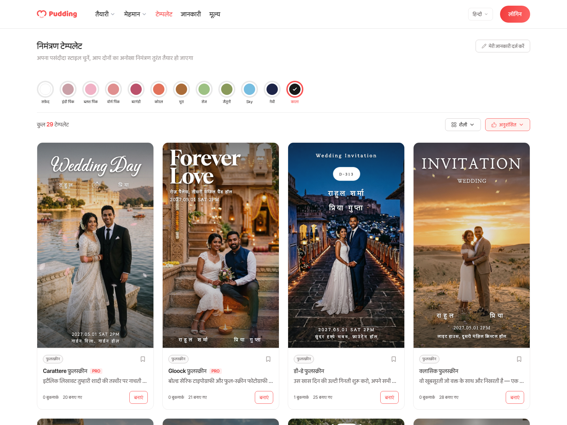Click the '28 बनाए गए' count text
The width and height of the screenshot is (567, 425).
point(449,397)
